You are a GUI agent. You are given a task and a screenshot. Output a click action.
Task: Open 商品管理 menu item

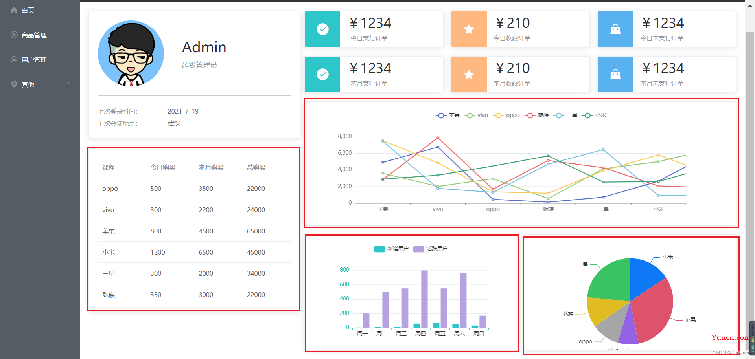[34, 35]
